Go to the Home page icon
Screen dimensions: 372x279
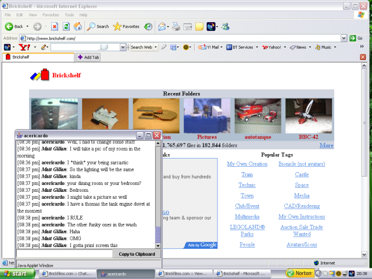(77, 27)
